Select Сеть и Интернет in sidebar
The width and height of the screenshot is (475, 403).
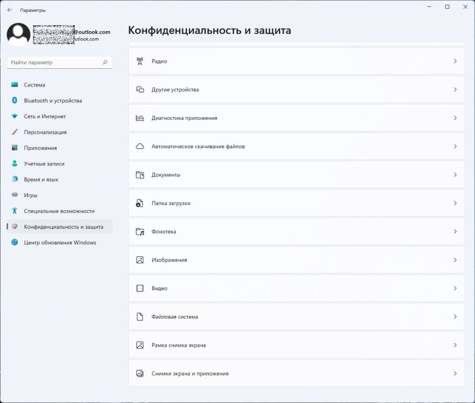pyautogui.click(x=45, y=117)
